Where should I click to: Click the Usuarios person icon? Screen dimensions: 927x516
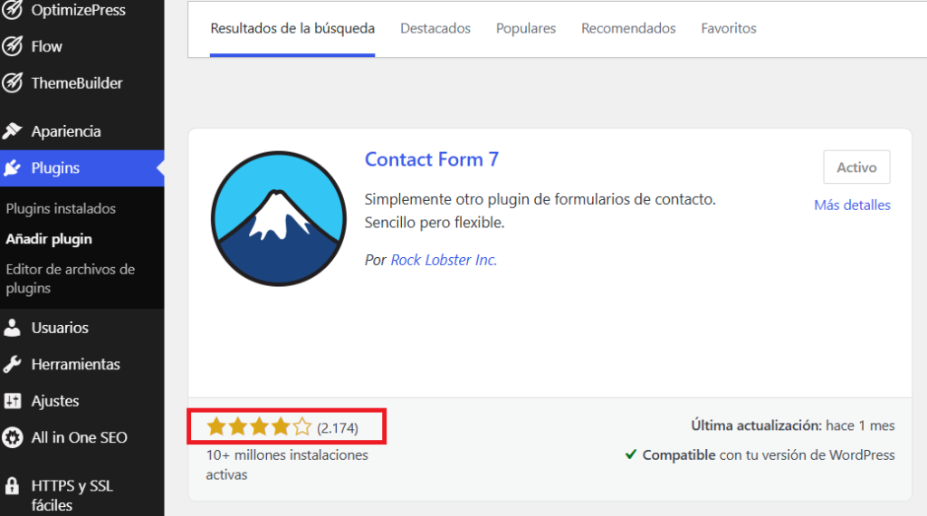click(x=12, y=328)
